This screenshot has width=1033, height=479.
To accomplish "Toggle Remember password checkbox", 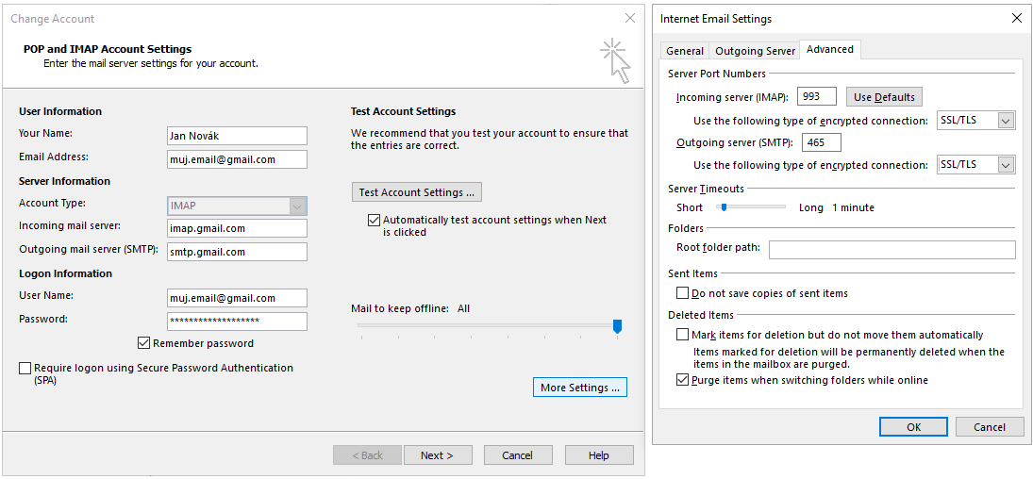I will pos(144,342).
